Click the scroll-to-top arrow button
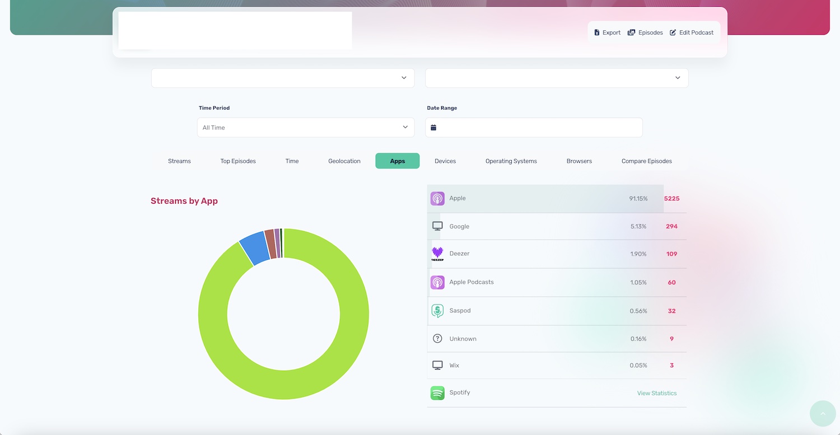This screenshot has height=435, width=840. point(823,414)
